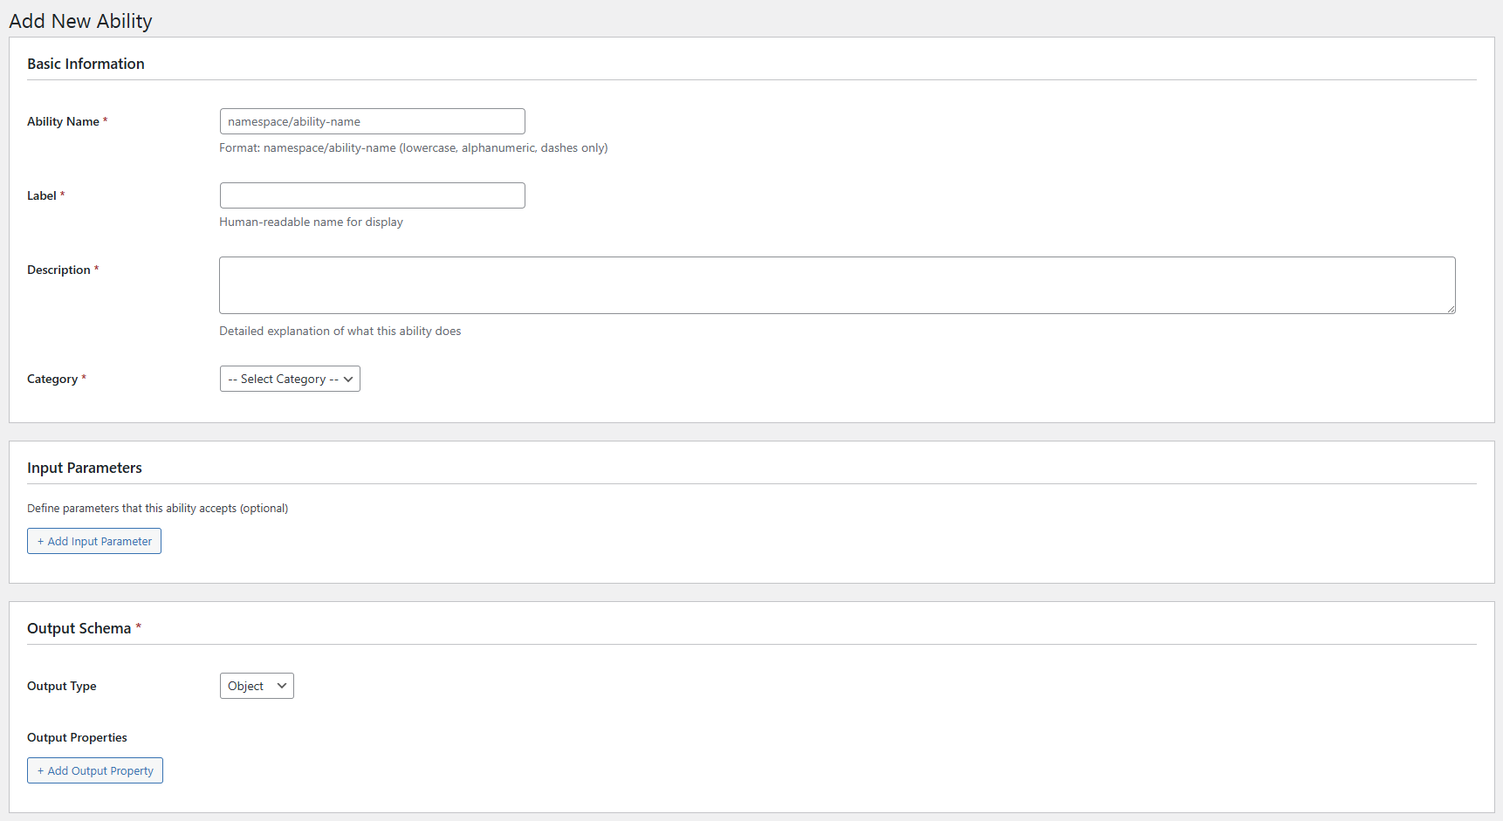Click the Human-readable name hint text

(x=311, y=222)
